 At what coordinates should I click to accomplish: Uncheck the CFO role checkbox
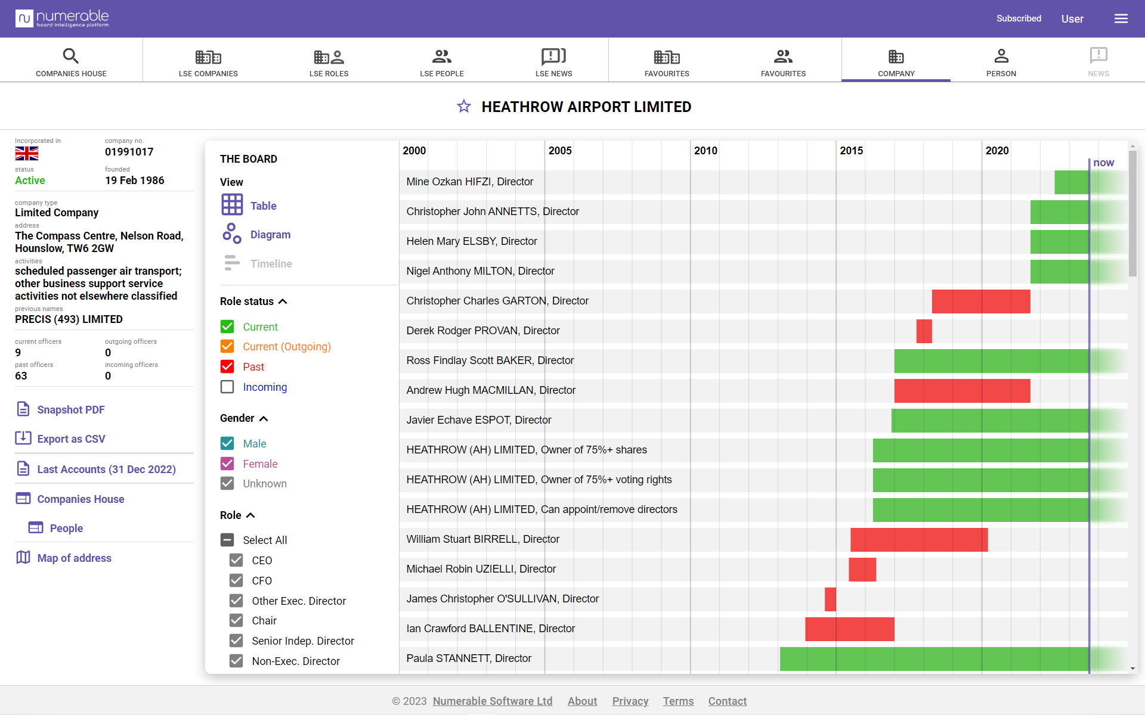236,580
